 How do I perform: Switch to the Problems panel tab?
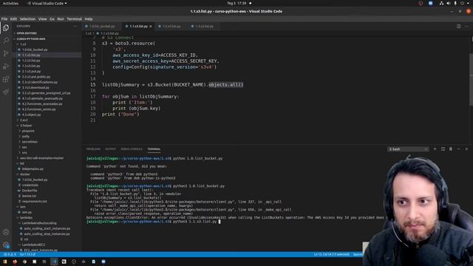tap(93, 149)
